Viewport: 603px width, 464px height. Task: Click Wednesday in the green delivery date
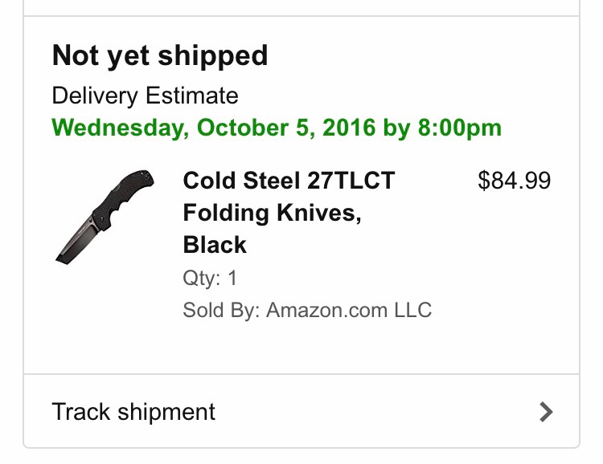tap(120, 128)
